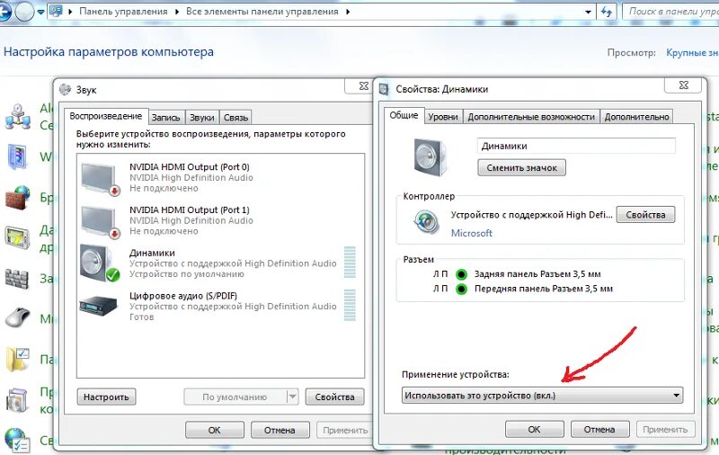719x455 pixels.
Task: Click the large speaker icon in Свойства: Динамики
Action: coord(431,157)
